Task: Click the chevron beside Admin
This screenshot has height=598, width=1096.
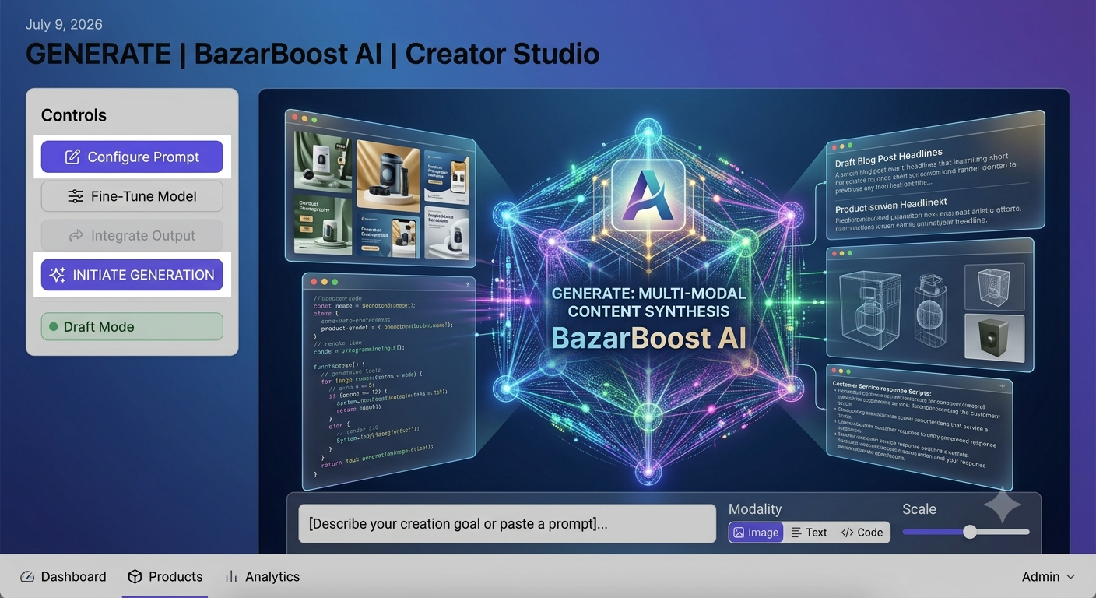Action: [x=1070, y=577]
